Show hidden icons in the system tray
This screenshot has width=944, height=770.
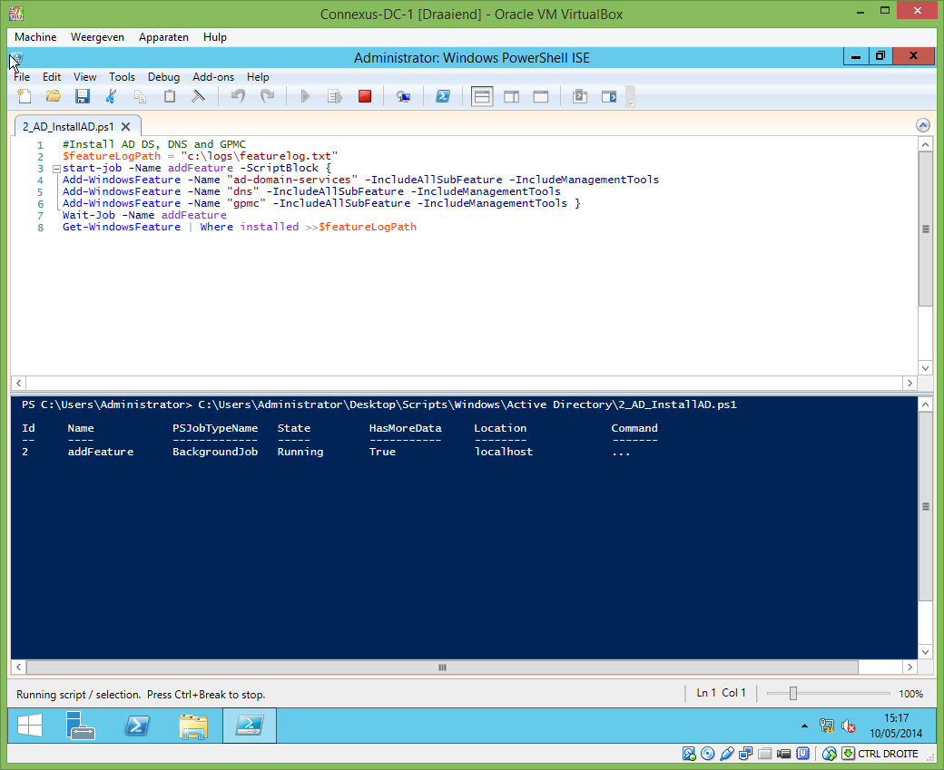(x=804, y=726)
